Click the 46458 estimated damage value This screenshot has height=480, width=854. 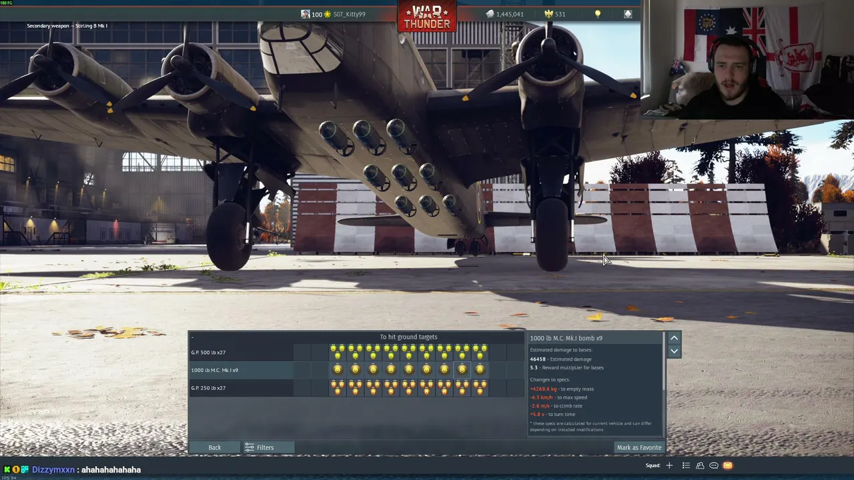click(538, 359)
